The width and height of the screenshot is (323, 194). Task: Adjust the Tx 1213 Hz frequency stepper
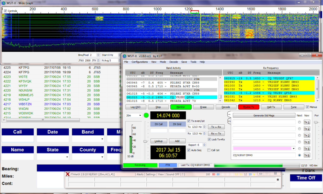pos(204,127)
